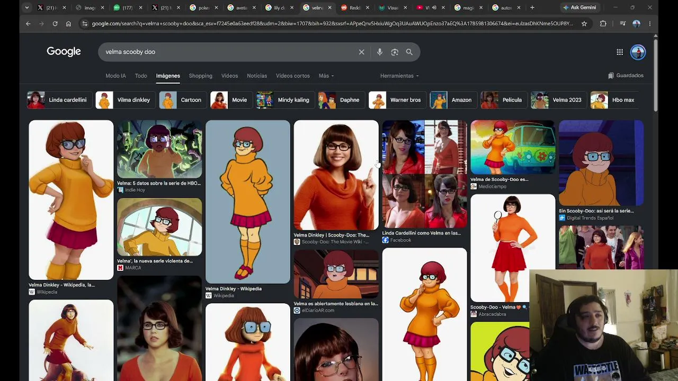Open the Guardados saved items
Viewport: 678px width, 381px height.
click(626, 76)
